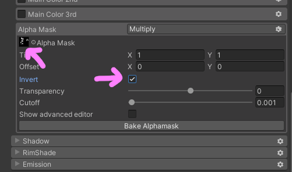This screenshot has width=292, height=172.
Task: Open gear settings for Main Color 3rd
Action: point(278,14)
